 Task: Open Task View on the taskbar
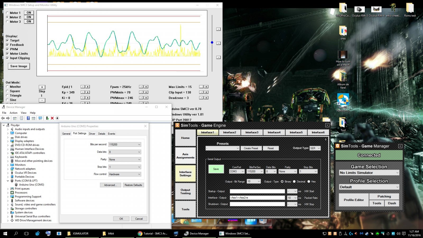click(26, 234)
